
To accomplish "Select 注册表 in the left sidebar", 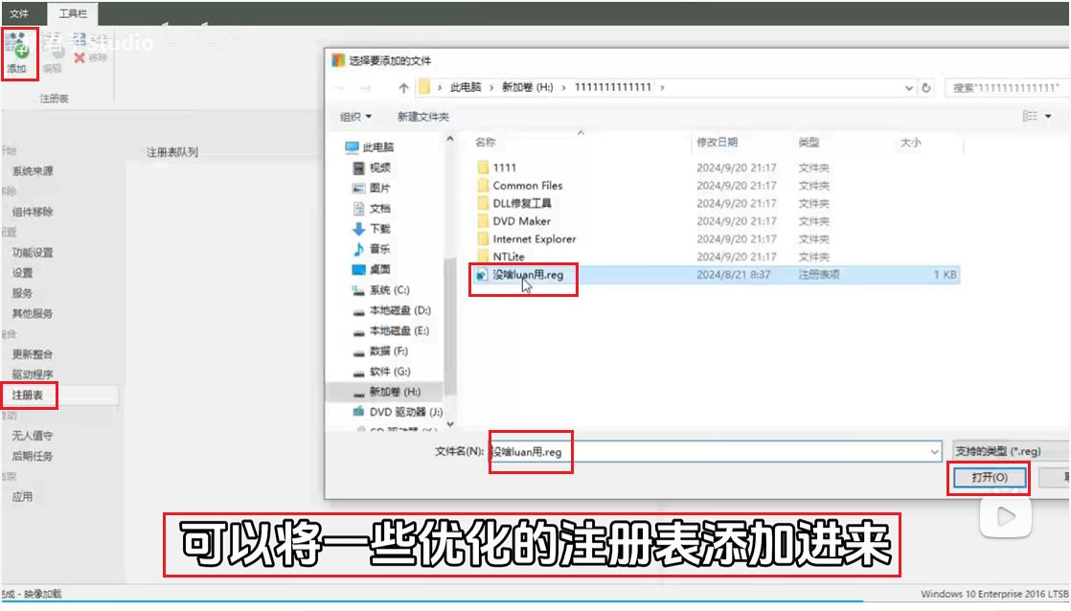I will point(28,395).
